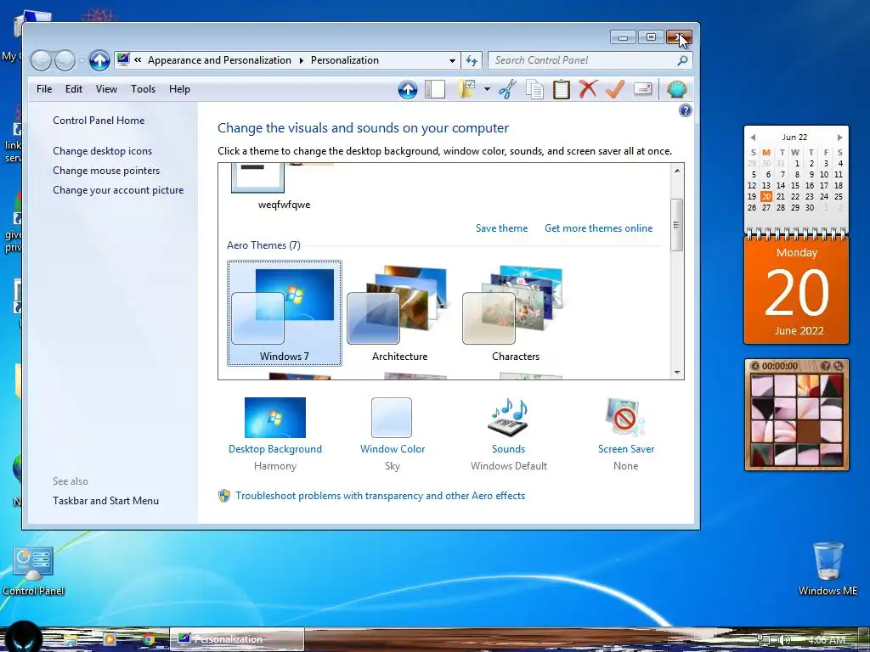Click the orange checkmark icon
This screenshot has height=652, width=870.
click(615, 88)
